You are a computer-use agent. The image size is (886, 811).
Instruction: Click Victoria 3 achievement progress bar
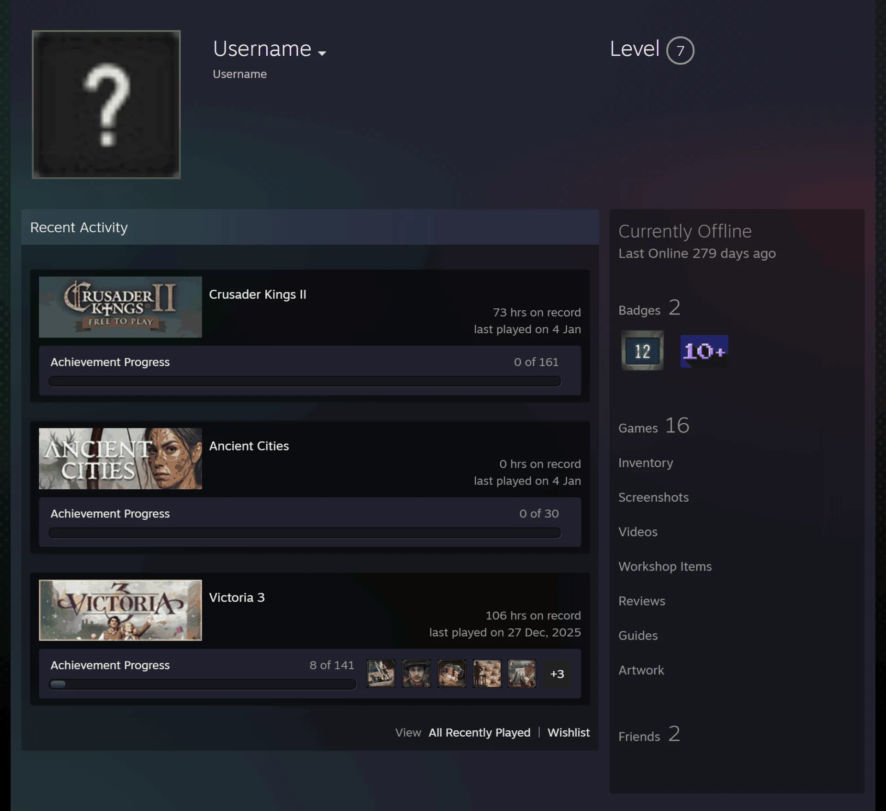click(x=203, y=684)
